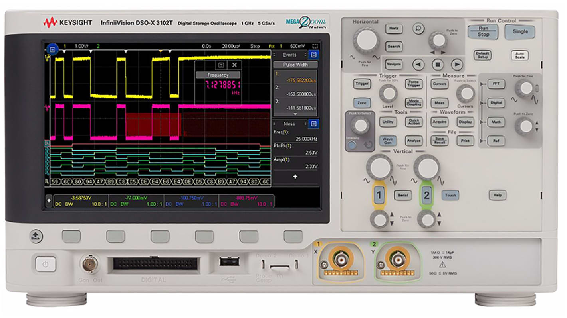Viewport: 567px width, 318px height.
Task: Open the Acquire menu key
Action: (x=439, y=122)
